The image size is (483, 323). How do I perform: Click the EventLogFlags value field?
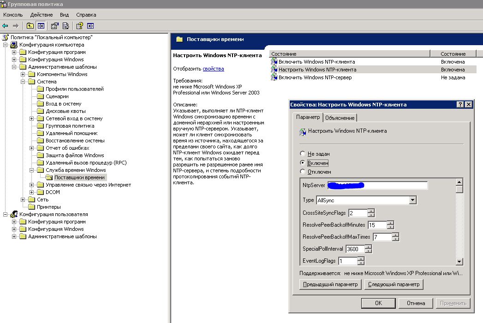click(348, 261)
